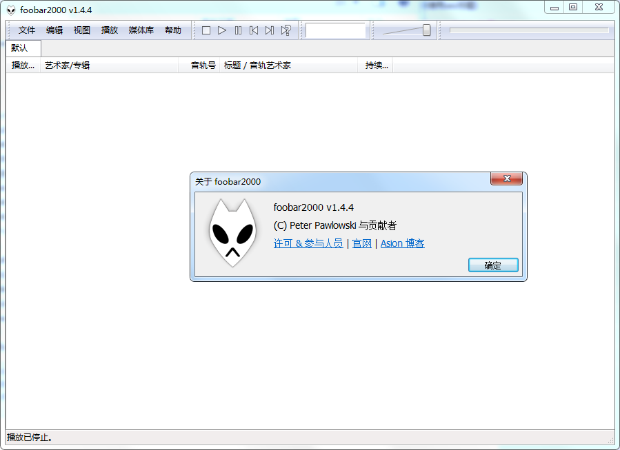This screenshot has width=620, height=450.
Task: Open the 播放 menu
Action: [x=110, y=30]
